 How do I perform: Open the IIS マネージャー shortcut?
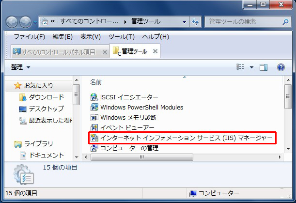click(186, 138)
